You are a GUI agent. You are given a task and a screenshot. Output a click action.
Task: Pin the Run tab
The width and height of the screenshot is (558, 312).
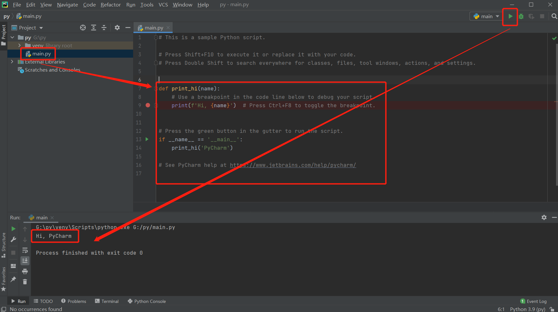click(13, 279)
